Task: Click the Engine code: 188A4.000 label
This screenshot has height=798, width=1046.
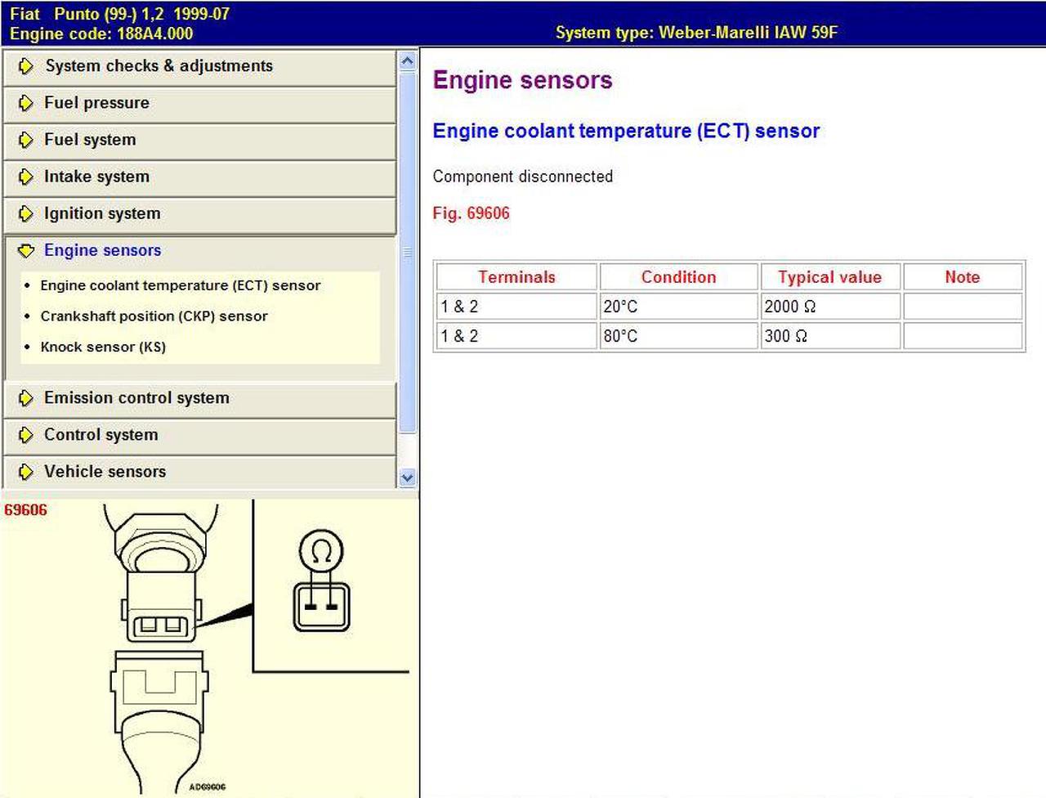Action: point(101,34)
